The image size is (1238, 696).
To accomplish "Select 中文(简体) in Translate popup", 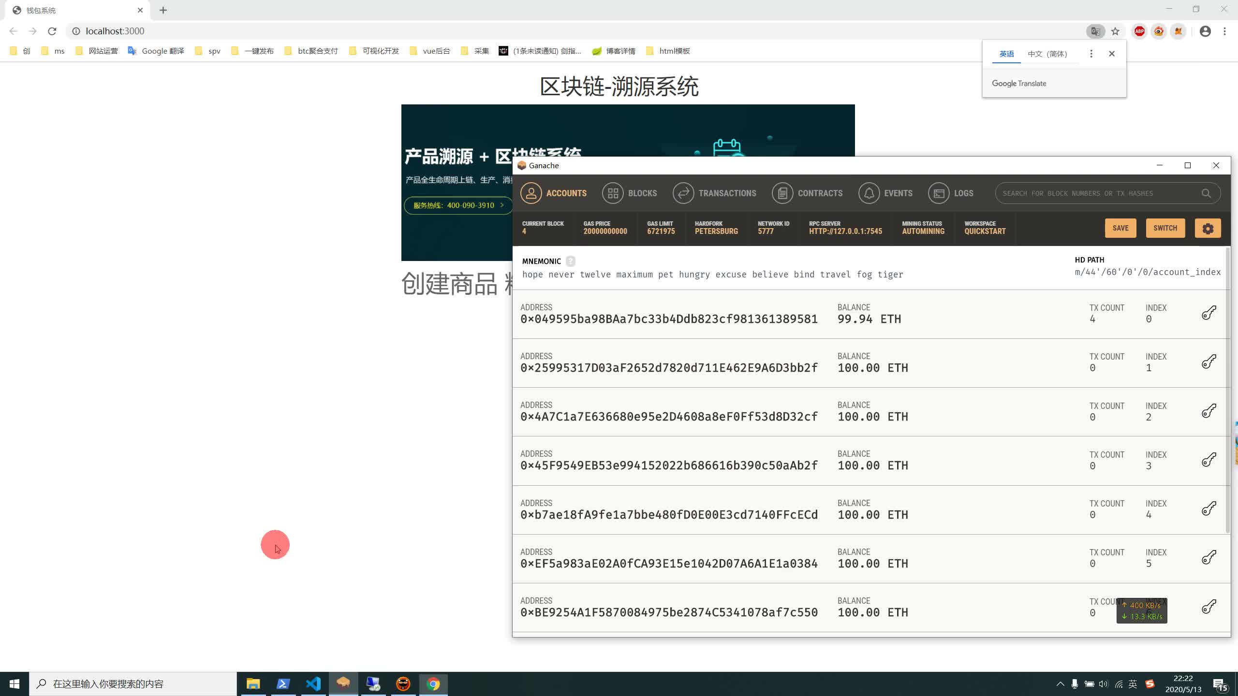I will [1047, 54].
